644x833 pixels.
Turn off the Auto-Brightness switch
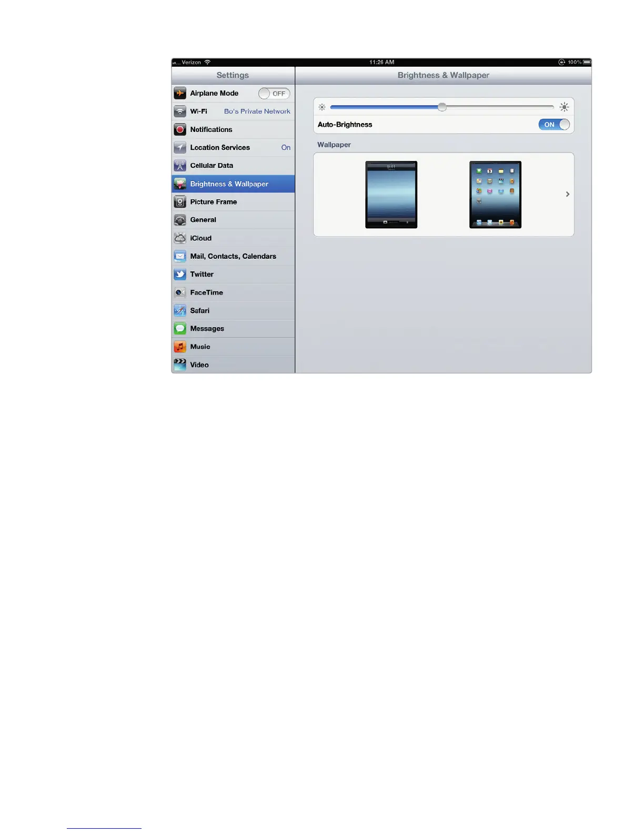554,125
